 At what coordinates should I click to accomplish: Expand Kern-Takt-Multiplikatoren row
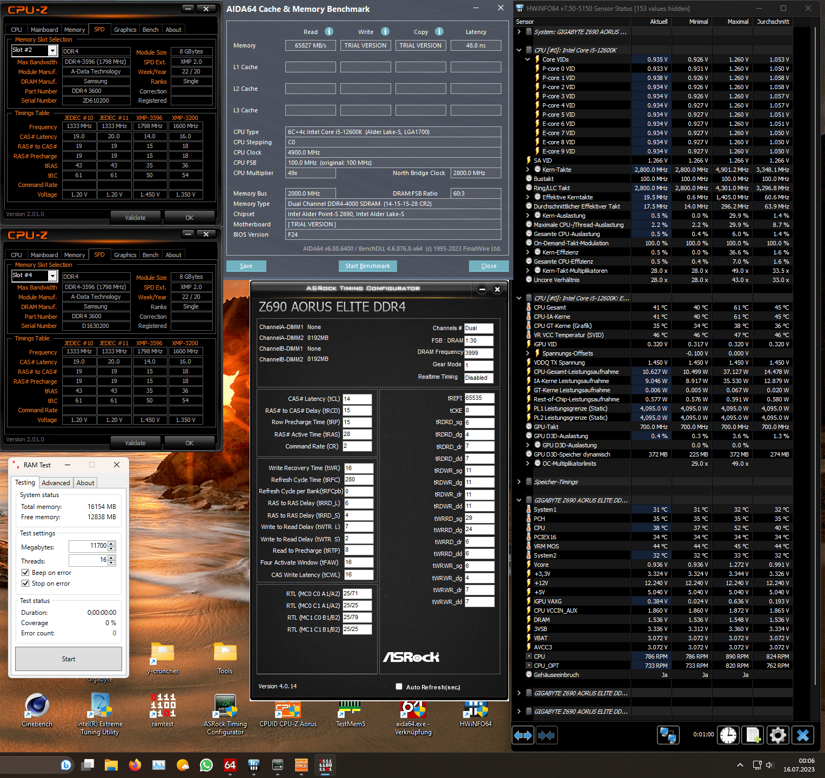point(528,271)
